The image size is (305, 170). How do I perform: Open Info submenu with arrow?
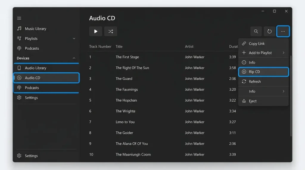tap(263, 91)
